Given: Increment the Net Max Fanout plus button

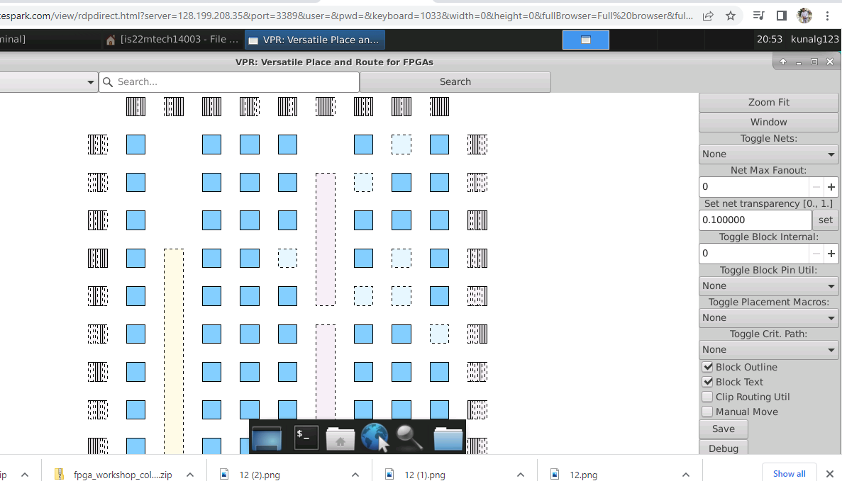Looking at the screenshot, I should tap(831, 186).
